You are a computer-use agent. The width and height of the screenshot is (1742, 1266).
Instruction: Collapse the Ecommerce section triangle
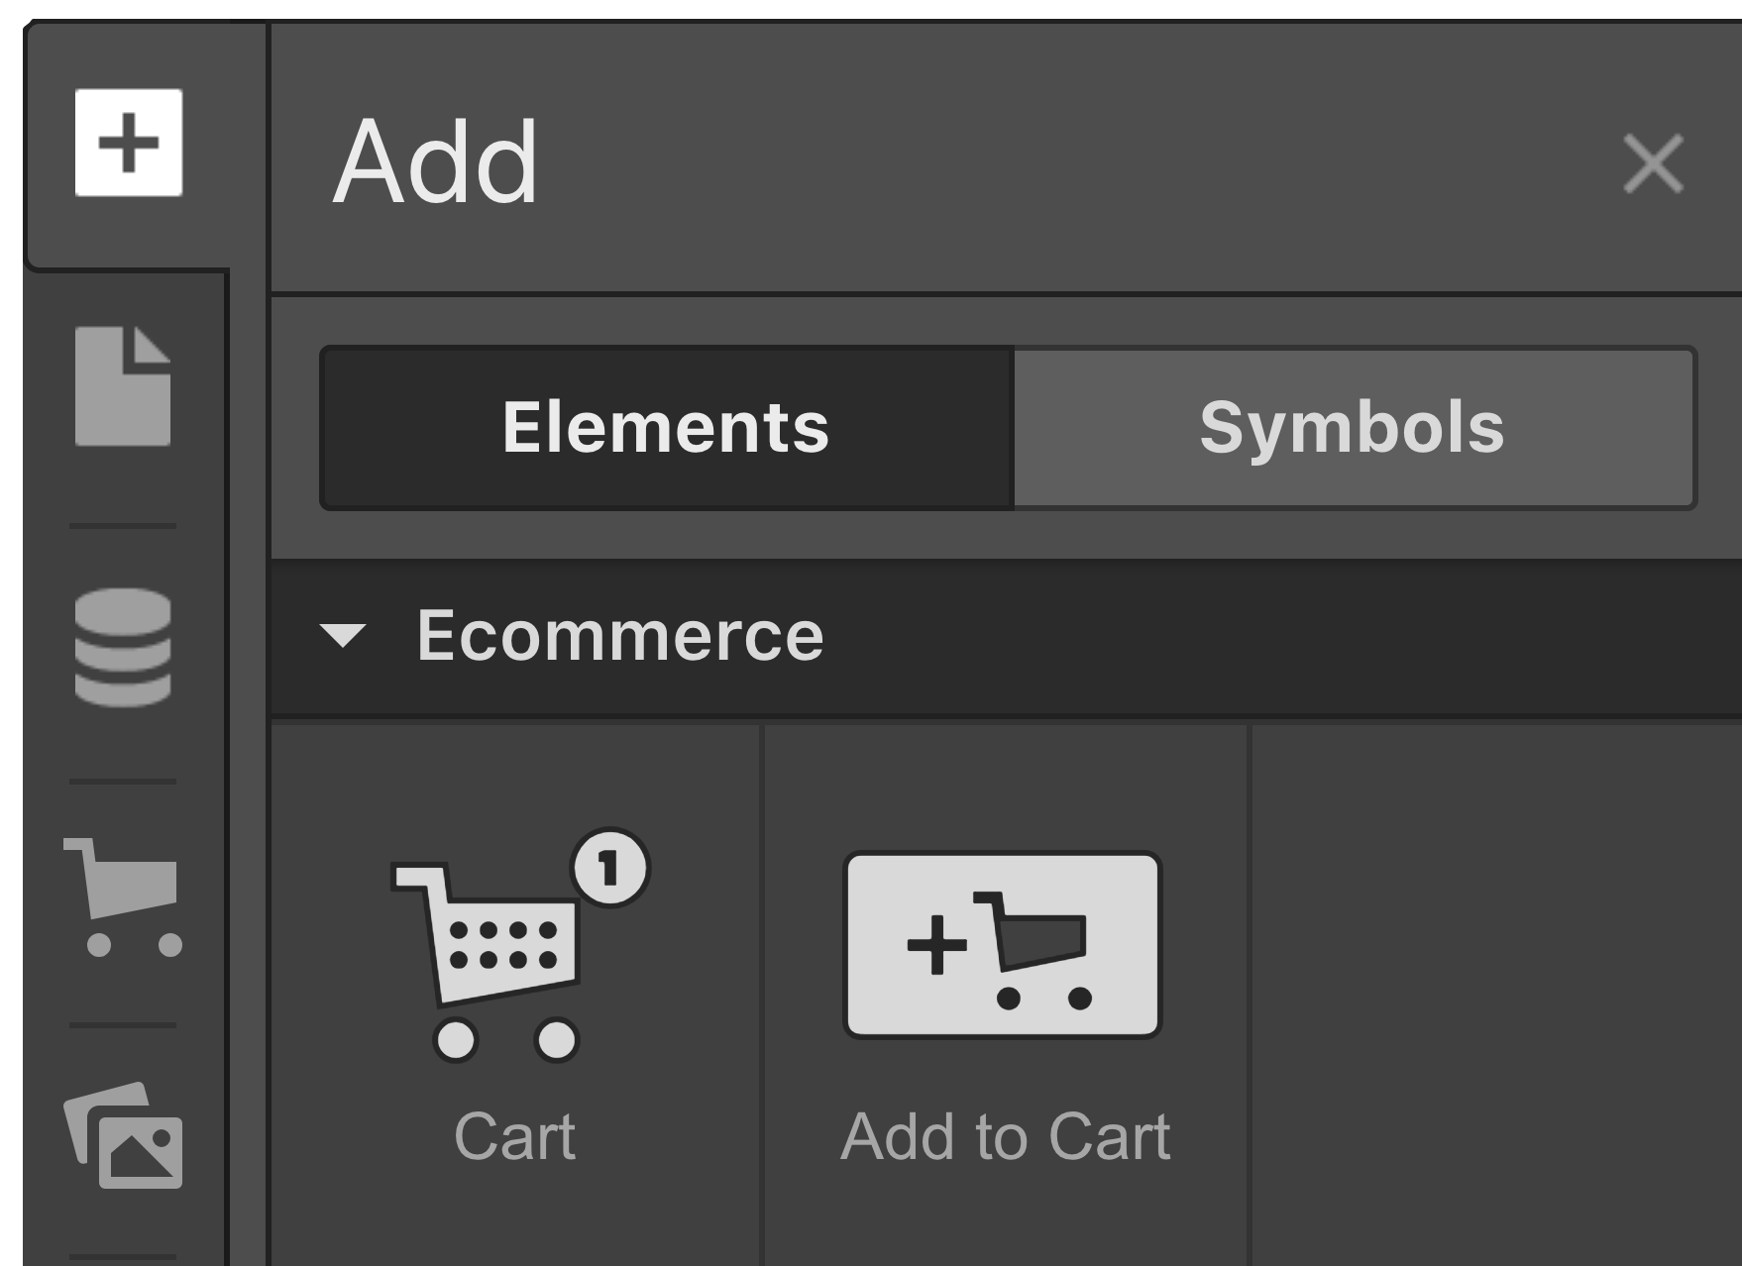click(343, 635)
